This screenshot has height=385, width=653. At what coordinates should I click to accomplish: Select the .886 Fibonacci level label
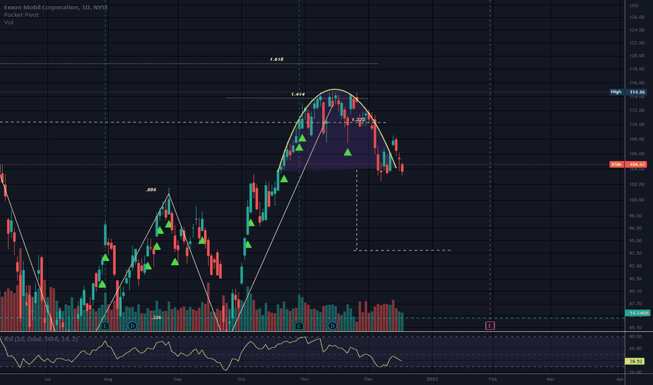click(151, 190)
